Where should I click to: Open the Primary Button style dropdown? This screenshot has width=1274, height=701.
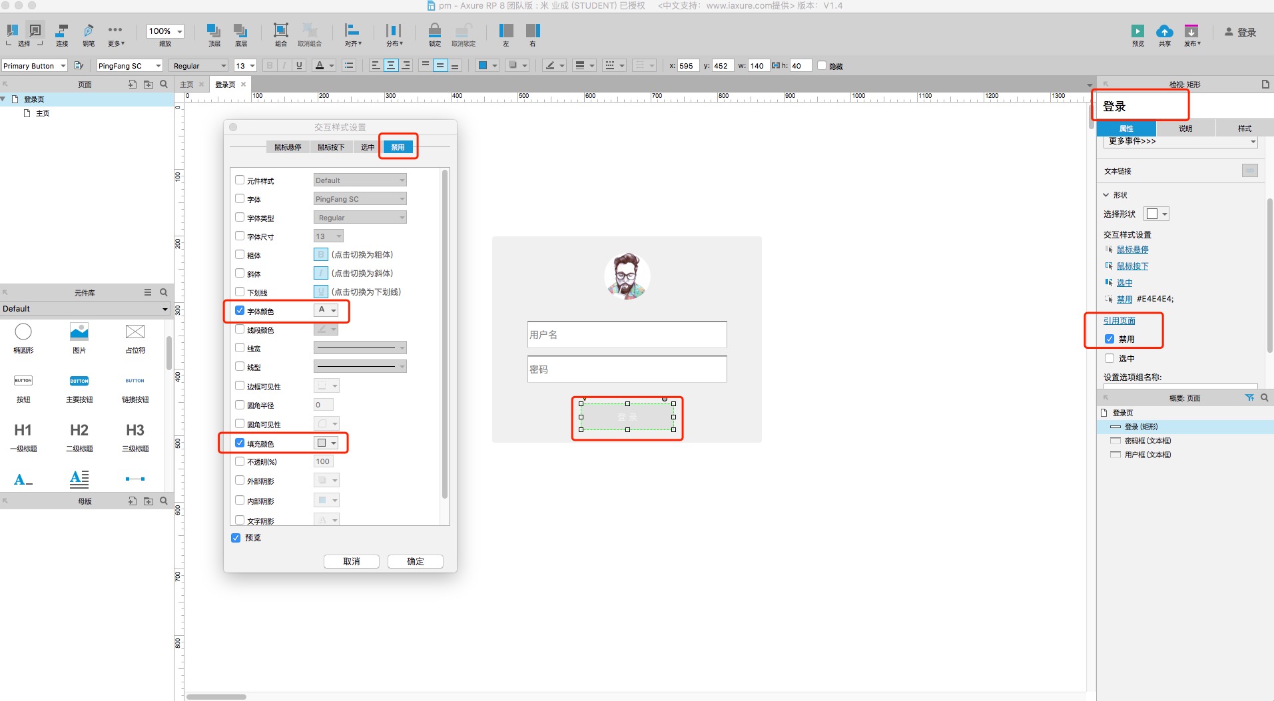(34, 65)
